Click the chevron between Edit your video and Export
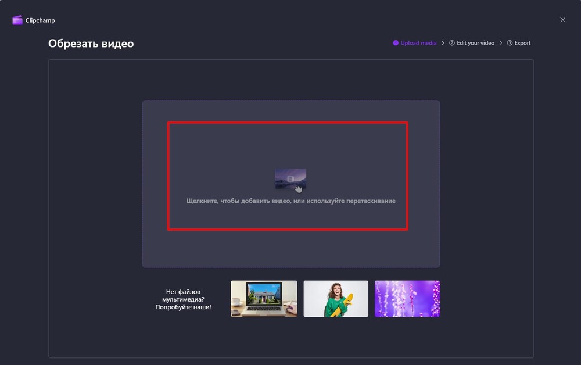 click(x=500, y=42)
